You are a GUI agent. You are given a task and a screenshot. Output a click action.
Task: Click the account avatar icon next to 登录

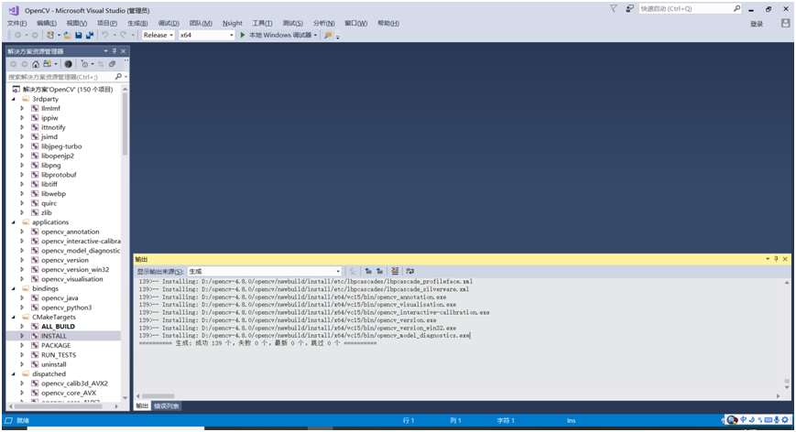pyautogui.click(x=786, y=23)
